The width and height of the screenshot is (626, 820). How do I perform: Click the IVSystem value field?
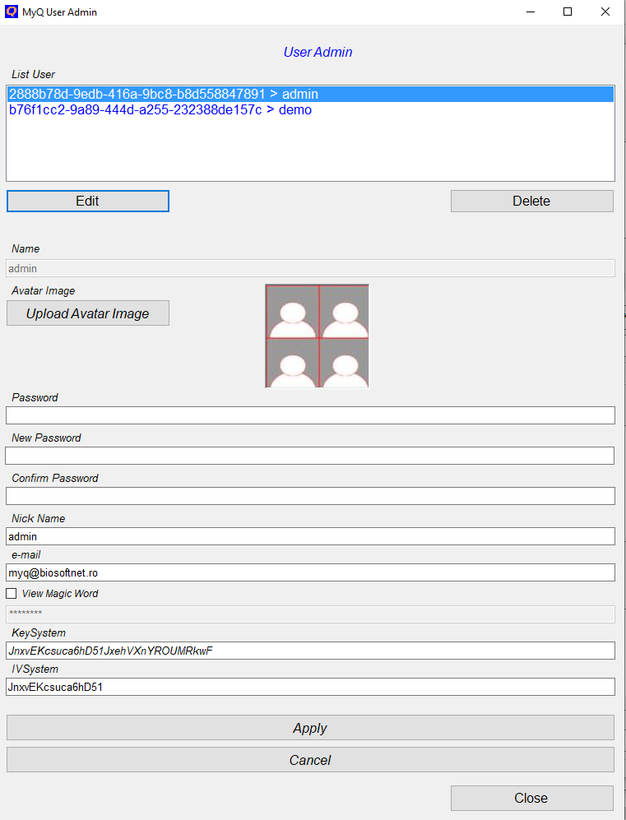pyautogui.click(x=311, y=687)
